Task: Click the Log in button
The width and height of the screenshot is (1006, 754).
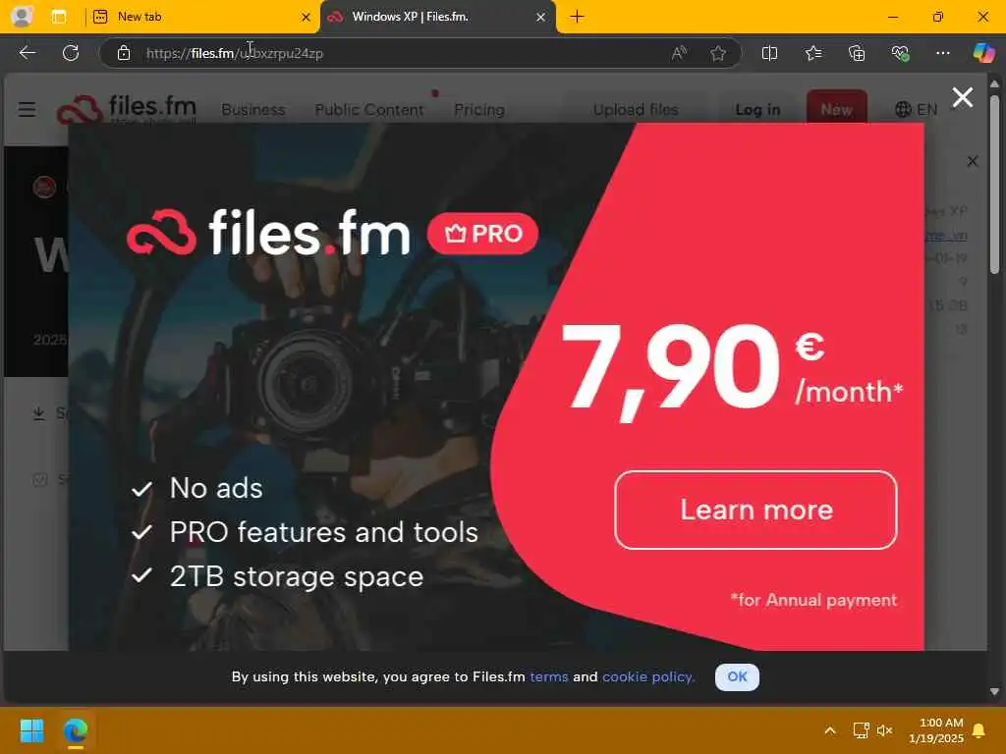Action: [x=757, y=110]
